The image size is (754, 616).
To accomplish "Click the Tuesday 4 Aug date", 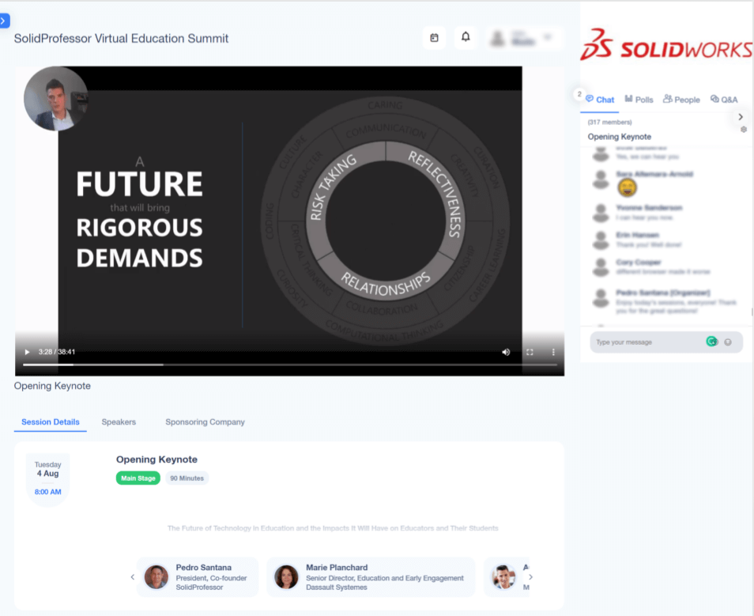I will 47,469.
